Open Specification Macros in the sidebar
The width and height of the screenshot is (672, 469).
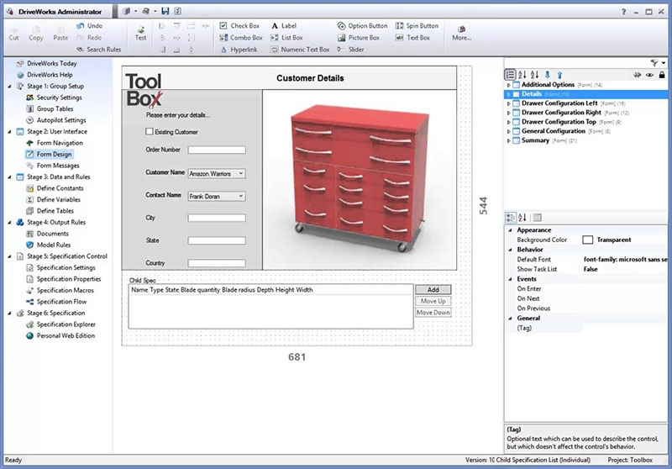[66, 290]
